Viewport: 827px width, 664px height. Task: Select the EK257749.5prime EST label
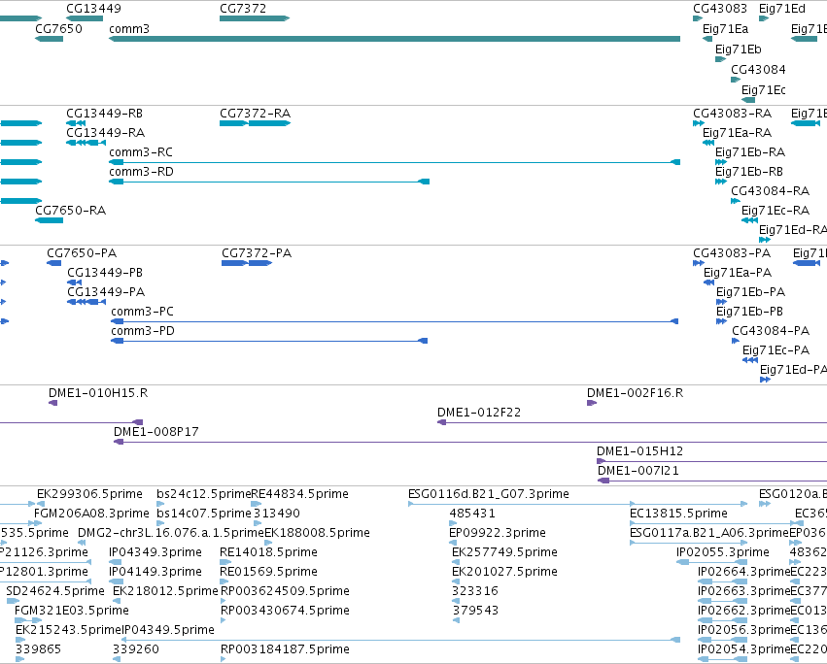[x=504, y=552]
